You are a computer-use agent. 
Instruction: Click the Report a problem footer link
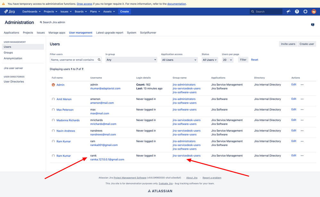[212, 178]
